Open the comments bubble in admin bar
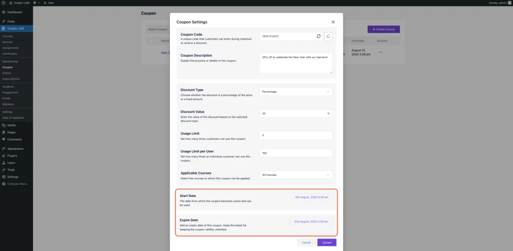 coord(36,3)
